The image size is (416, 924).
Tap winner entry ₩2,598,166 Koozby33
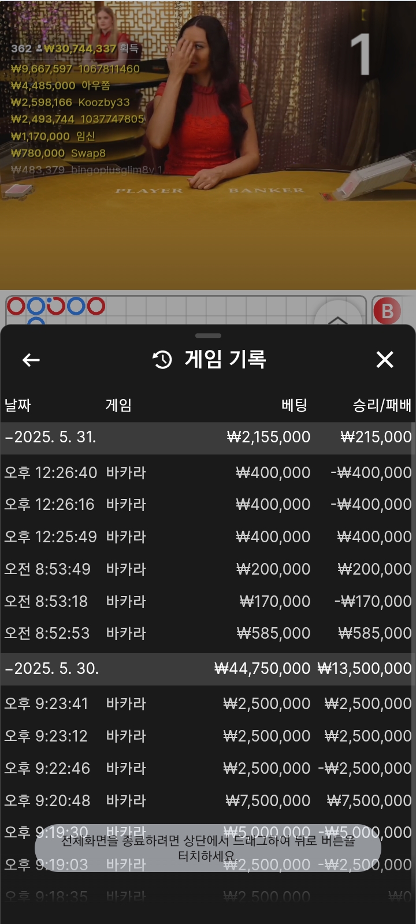pos(70,102)
